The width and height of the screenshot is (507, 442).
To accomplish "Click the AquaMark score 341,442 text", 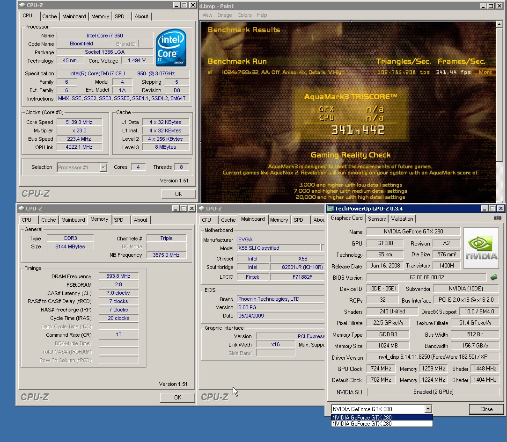I will [358, 130].
